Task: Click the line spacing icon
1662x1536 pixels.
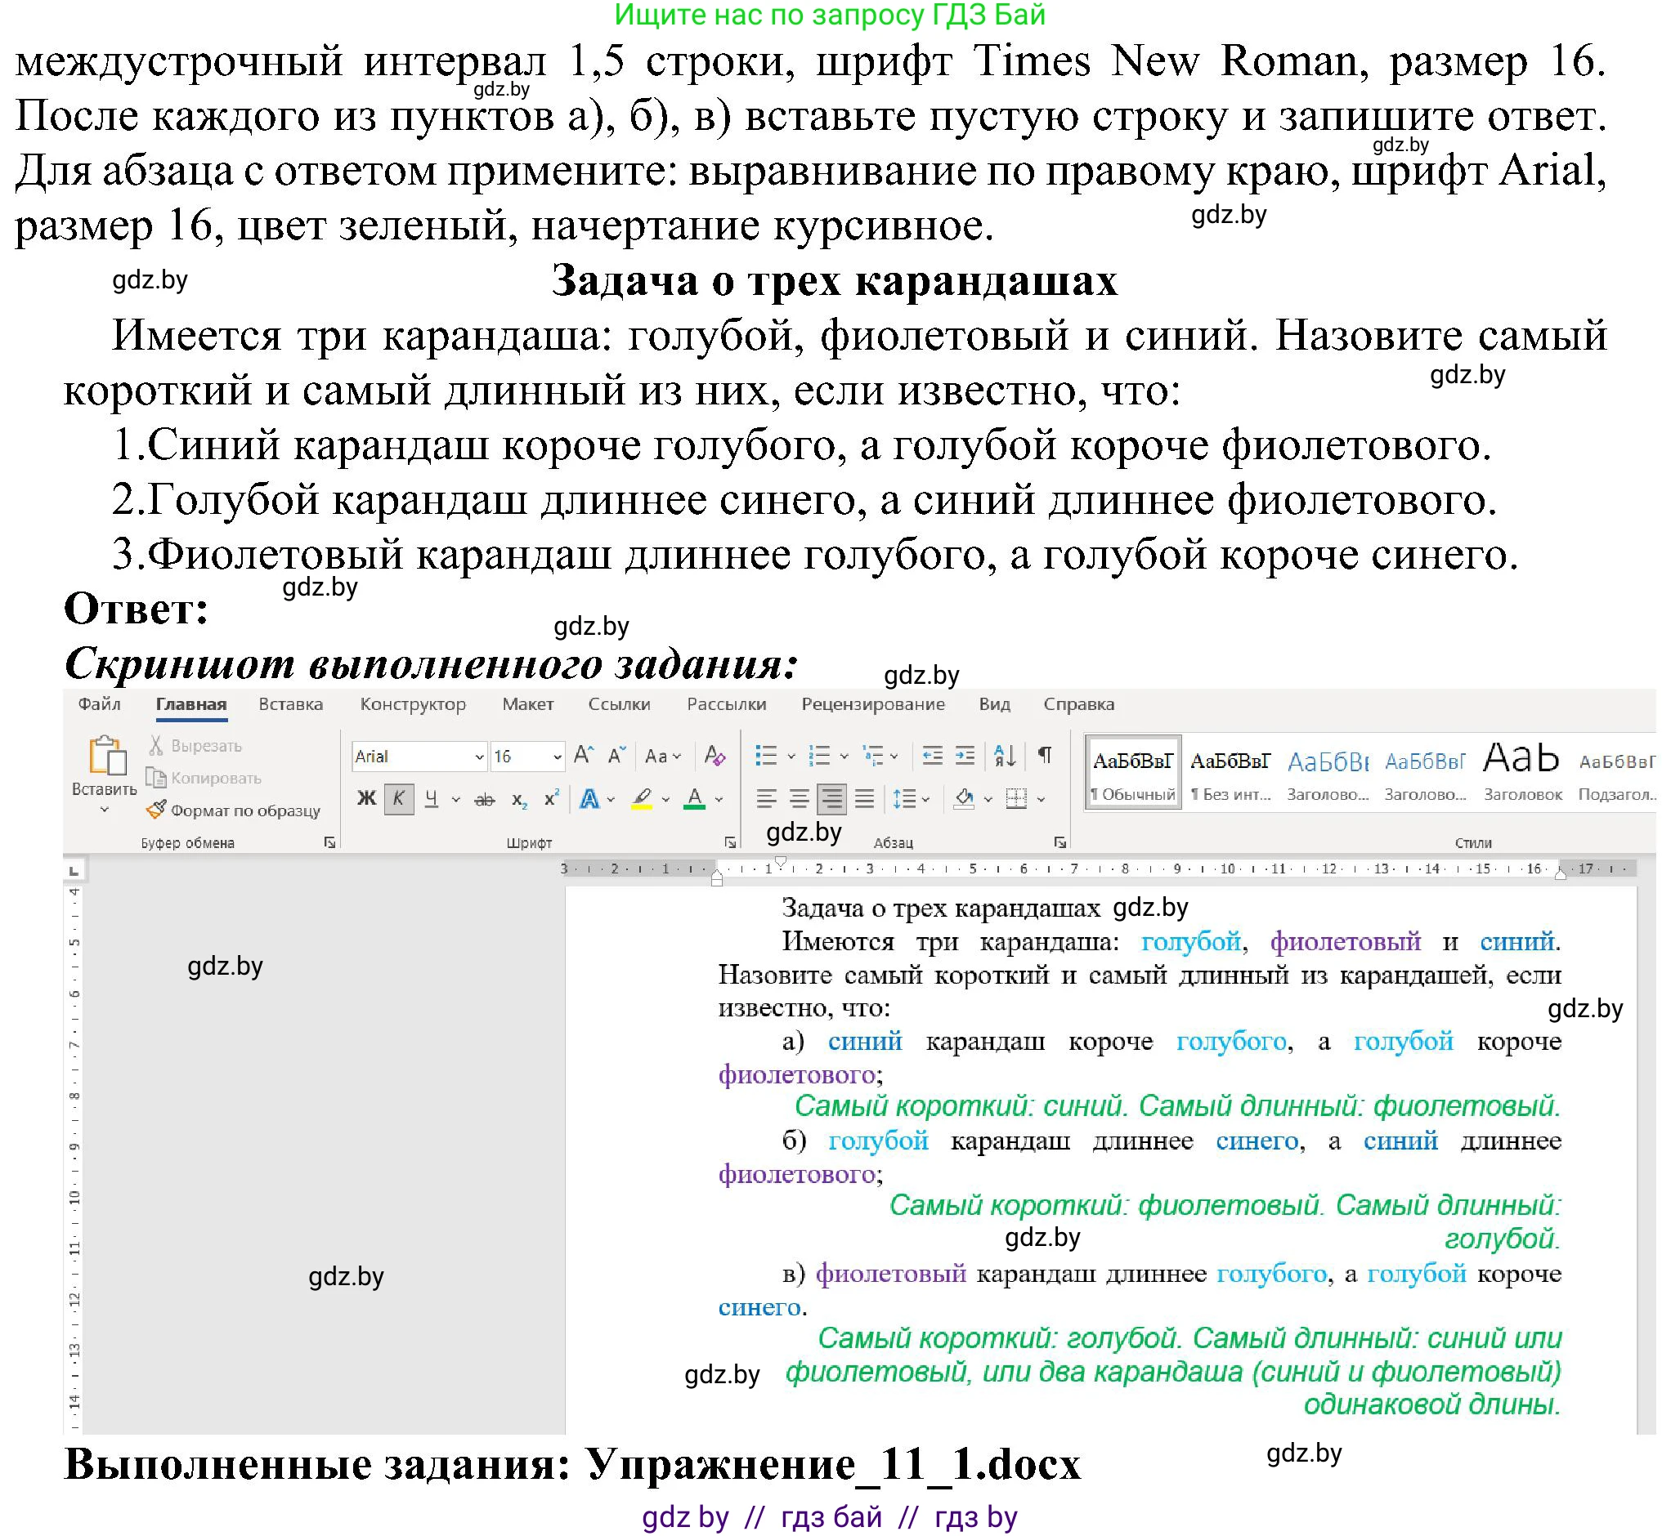Action: pyautogui.click(x=903, y=799)
